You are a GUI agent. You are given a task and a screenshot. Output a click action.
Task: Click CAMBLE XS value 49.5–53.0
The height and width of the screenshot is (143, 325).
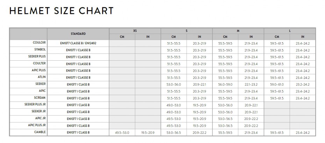pos(122,133)
